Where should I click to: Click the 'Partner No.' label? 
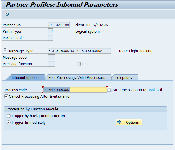12,25
